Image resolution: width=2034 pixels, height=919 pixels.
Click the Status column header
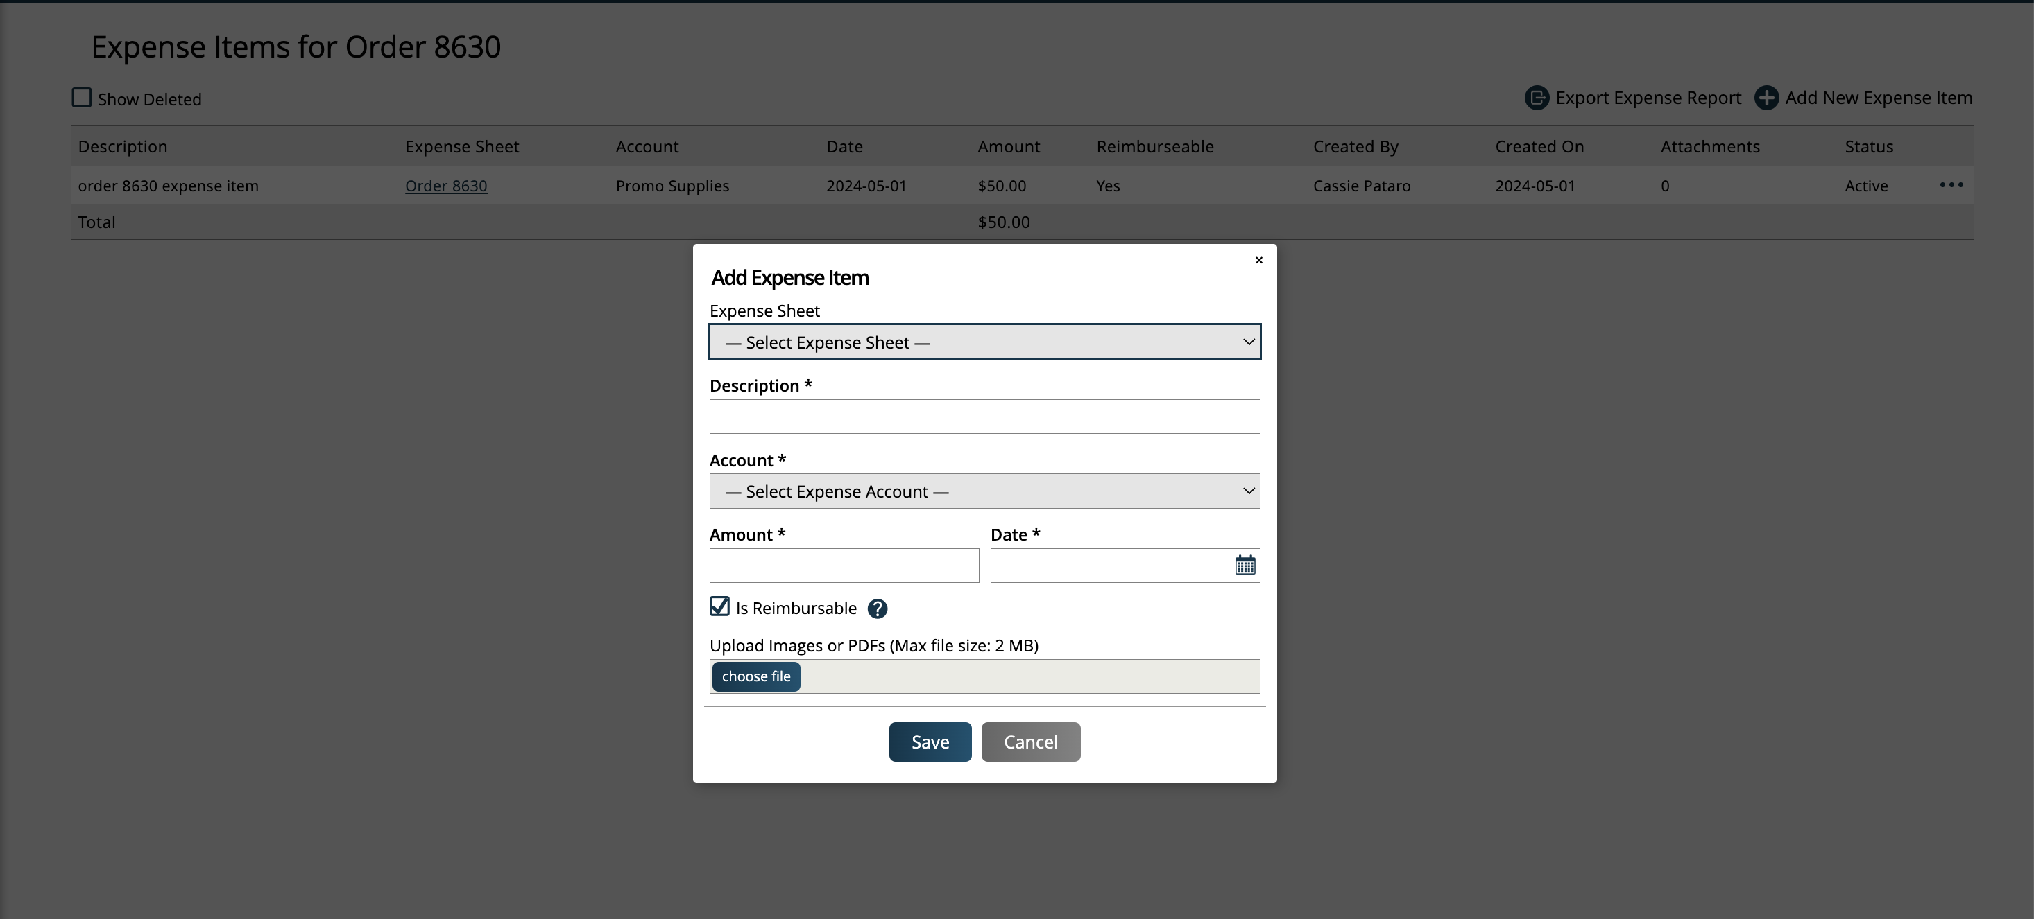pos(1868,147)
